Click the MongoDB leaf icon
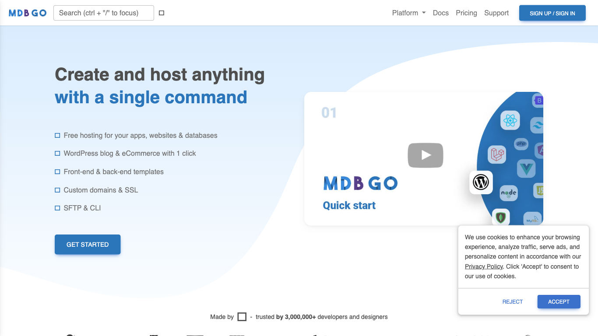 point(501,217)
